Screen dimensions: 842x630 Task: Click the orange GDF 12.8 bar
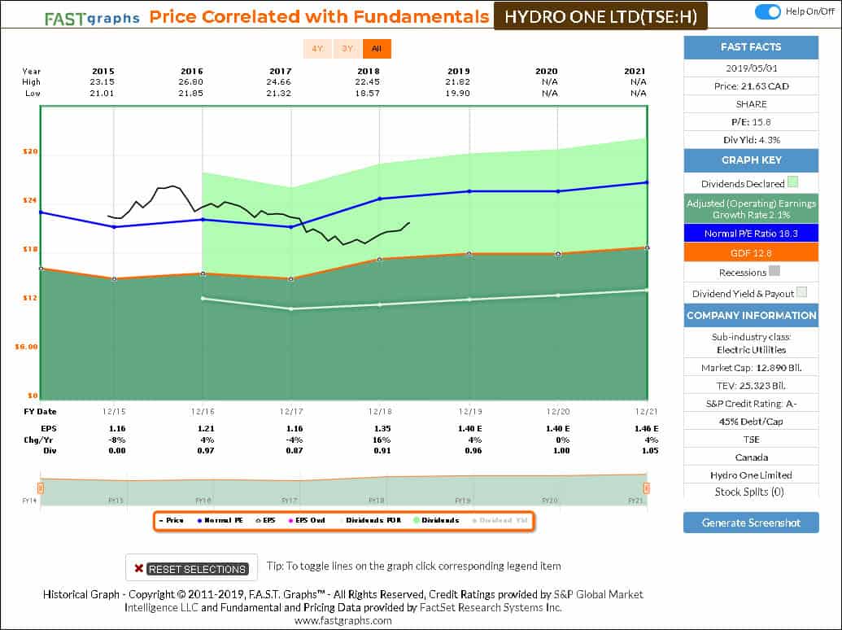click(751, 252)
